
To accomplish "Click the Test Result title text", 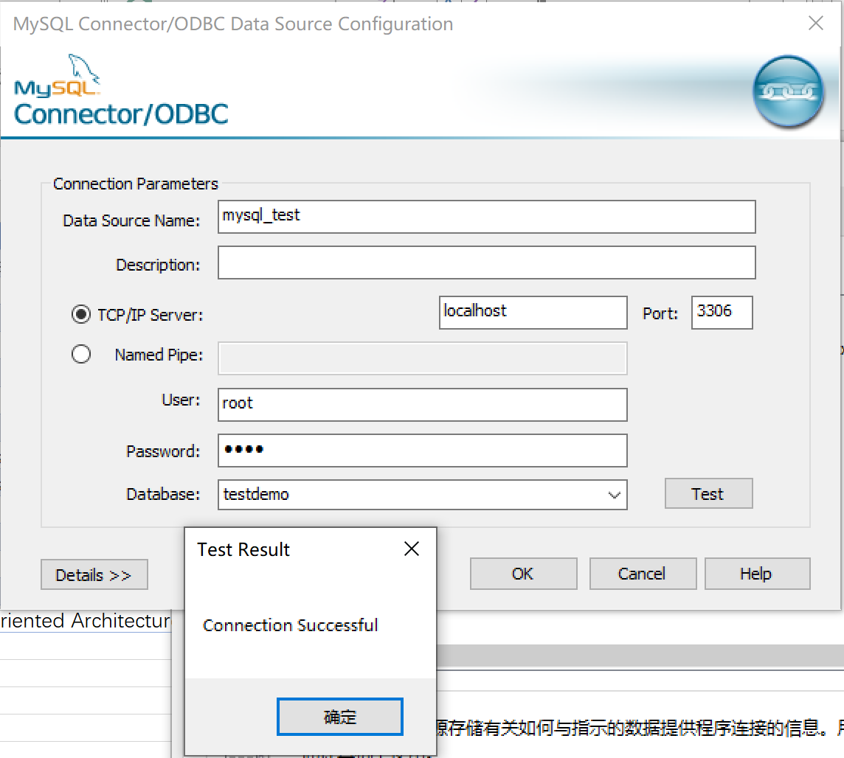I will click(x=243, y=549).
